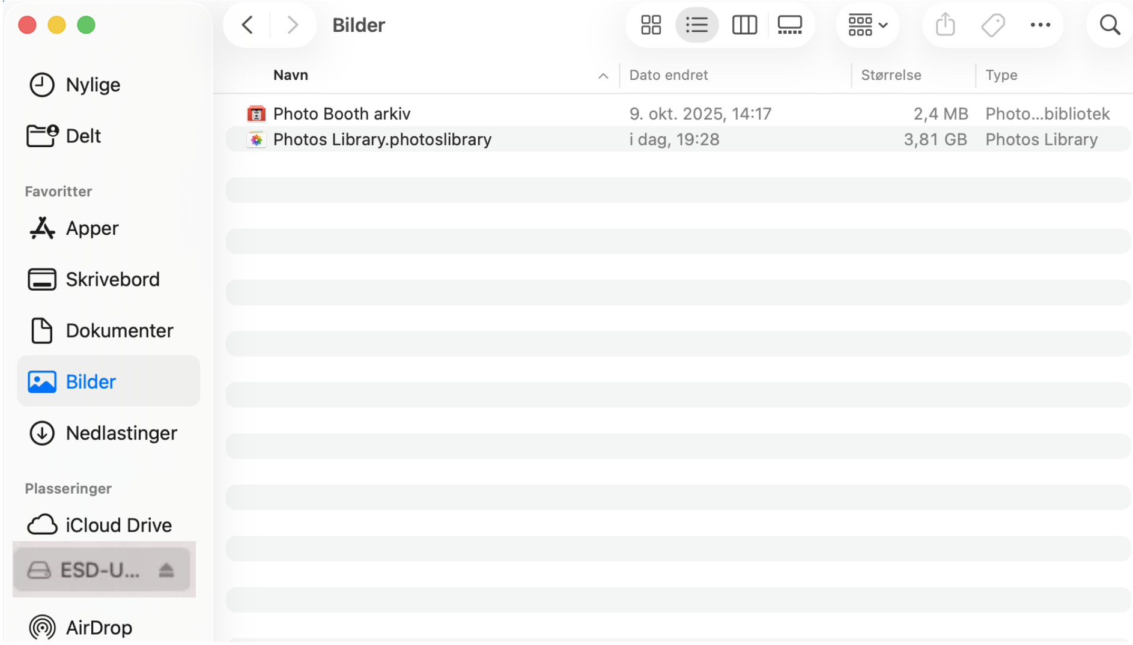This screenshot has height=645, width=1133.
Task: Sort by the Navn column header
Action: click(x=291, y=75)
